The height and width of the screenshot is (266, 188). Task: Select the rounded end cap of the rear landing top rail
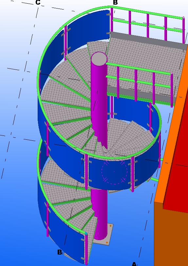184,18
